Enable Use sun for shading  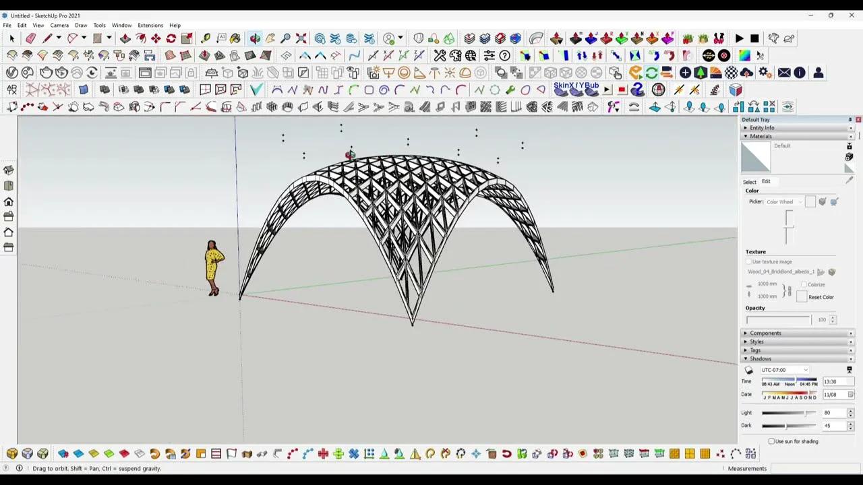(x=771, y=441)
